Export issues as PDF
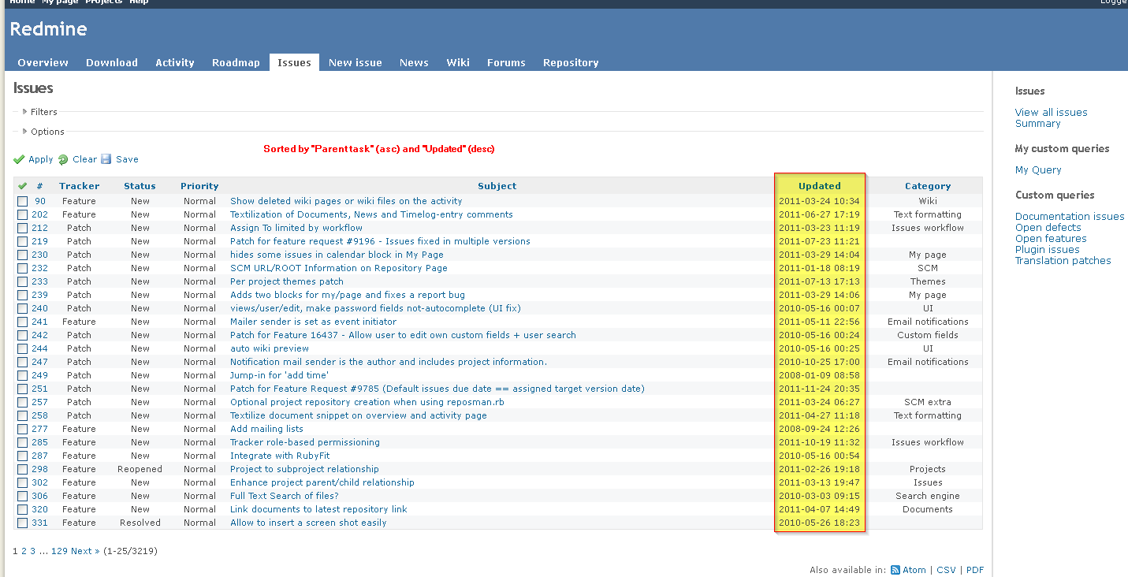The image size is (1128, 577). coord(975,571)
